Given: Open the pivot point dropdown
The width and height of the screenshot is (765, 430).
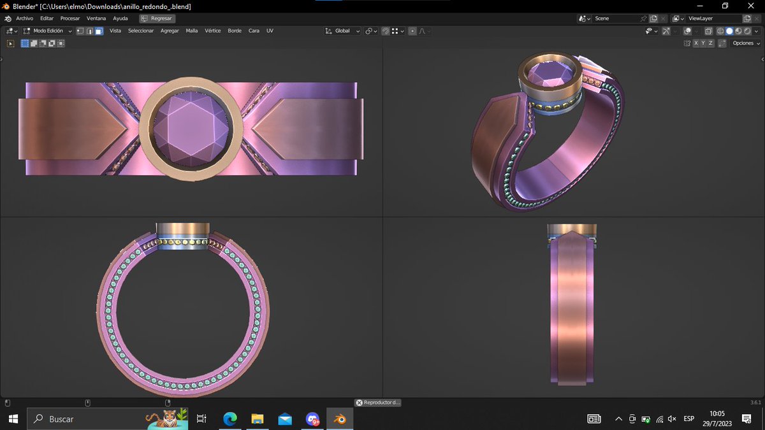Looking at the screenshot, I should 371,31.
